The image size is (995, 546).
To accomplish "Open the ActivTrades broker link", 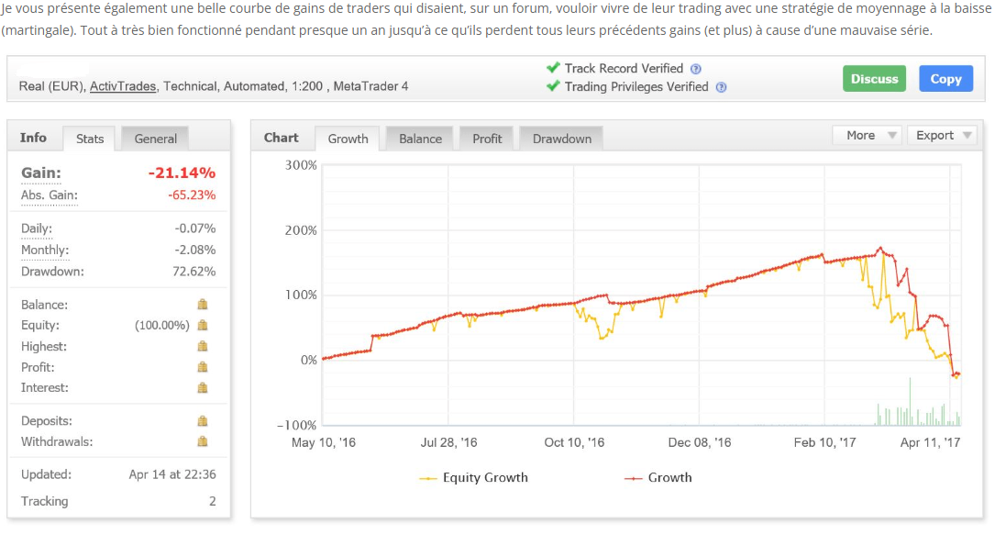I will click(x=123, y=86).
